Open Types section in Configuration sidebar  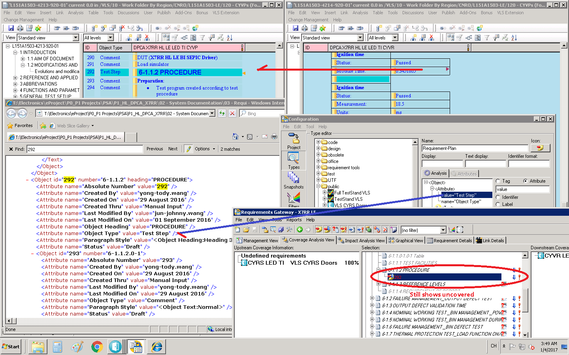[294, 161]
